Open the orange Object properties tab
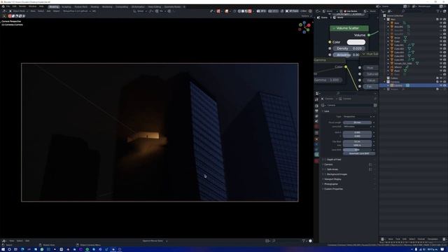The width and height of the screenshot is (448, 252). [316, 139]
